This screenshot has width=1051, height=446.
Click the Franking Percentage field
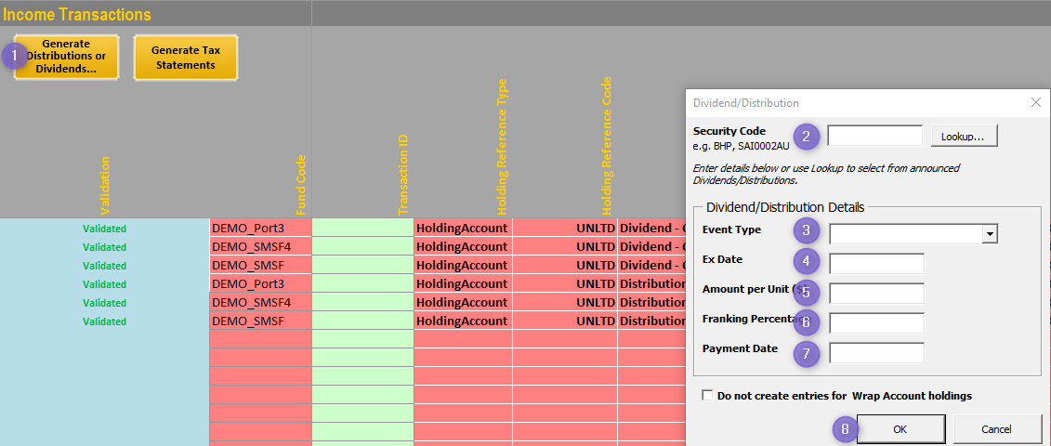(x=876, y=323)
